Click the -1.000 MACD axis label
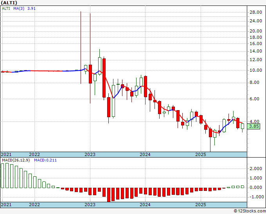 click(x=256, y=197)
